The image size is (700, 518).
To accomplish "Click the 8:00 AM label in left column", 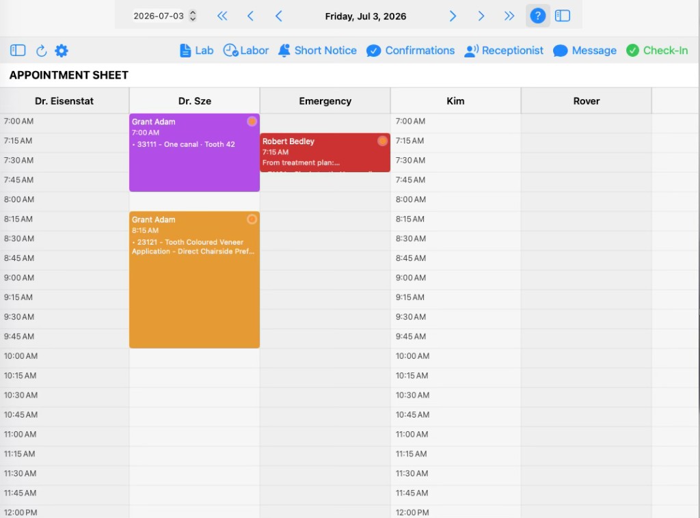I will [x=18, y=200].
